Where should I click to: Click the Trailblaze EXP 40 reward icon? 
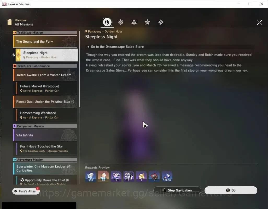coord(103,177)
